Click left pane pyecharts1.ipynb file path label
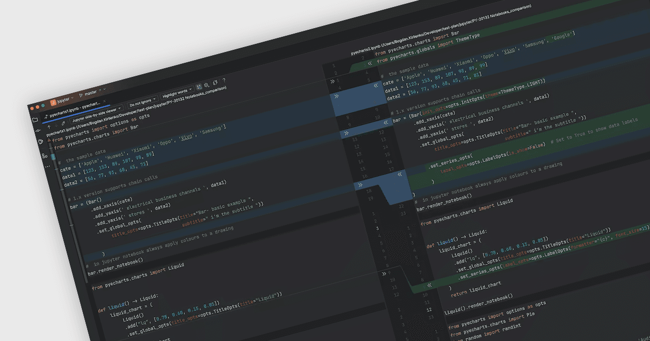The image size is (650, 341). point(136,111)
